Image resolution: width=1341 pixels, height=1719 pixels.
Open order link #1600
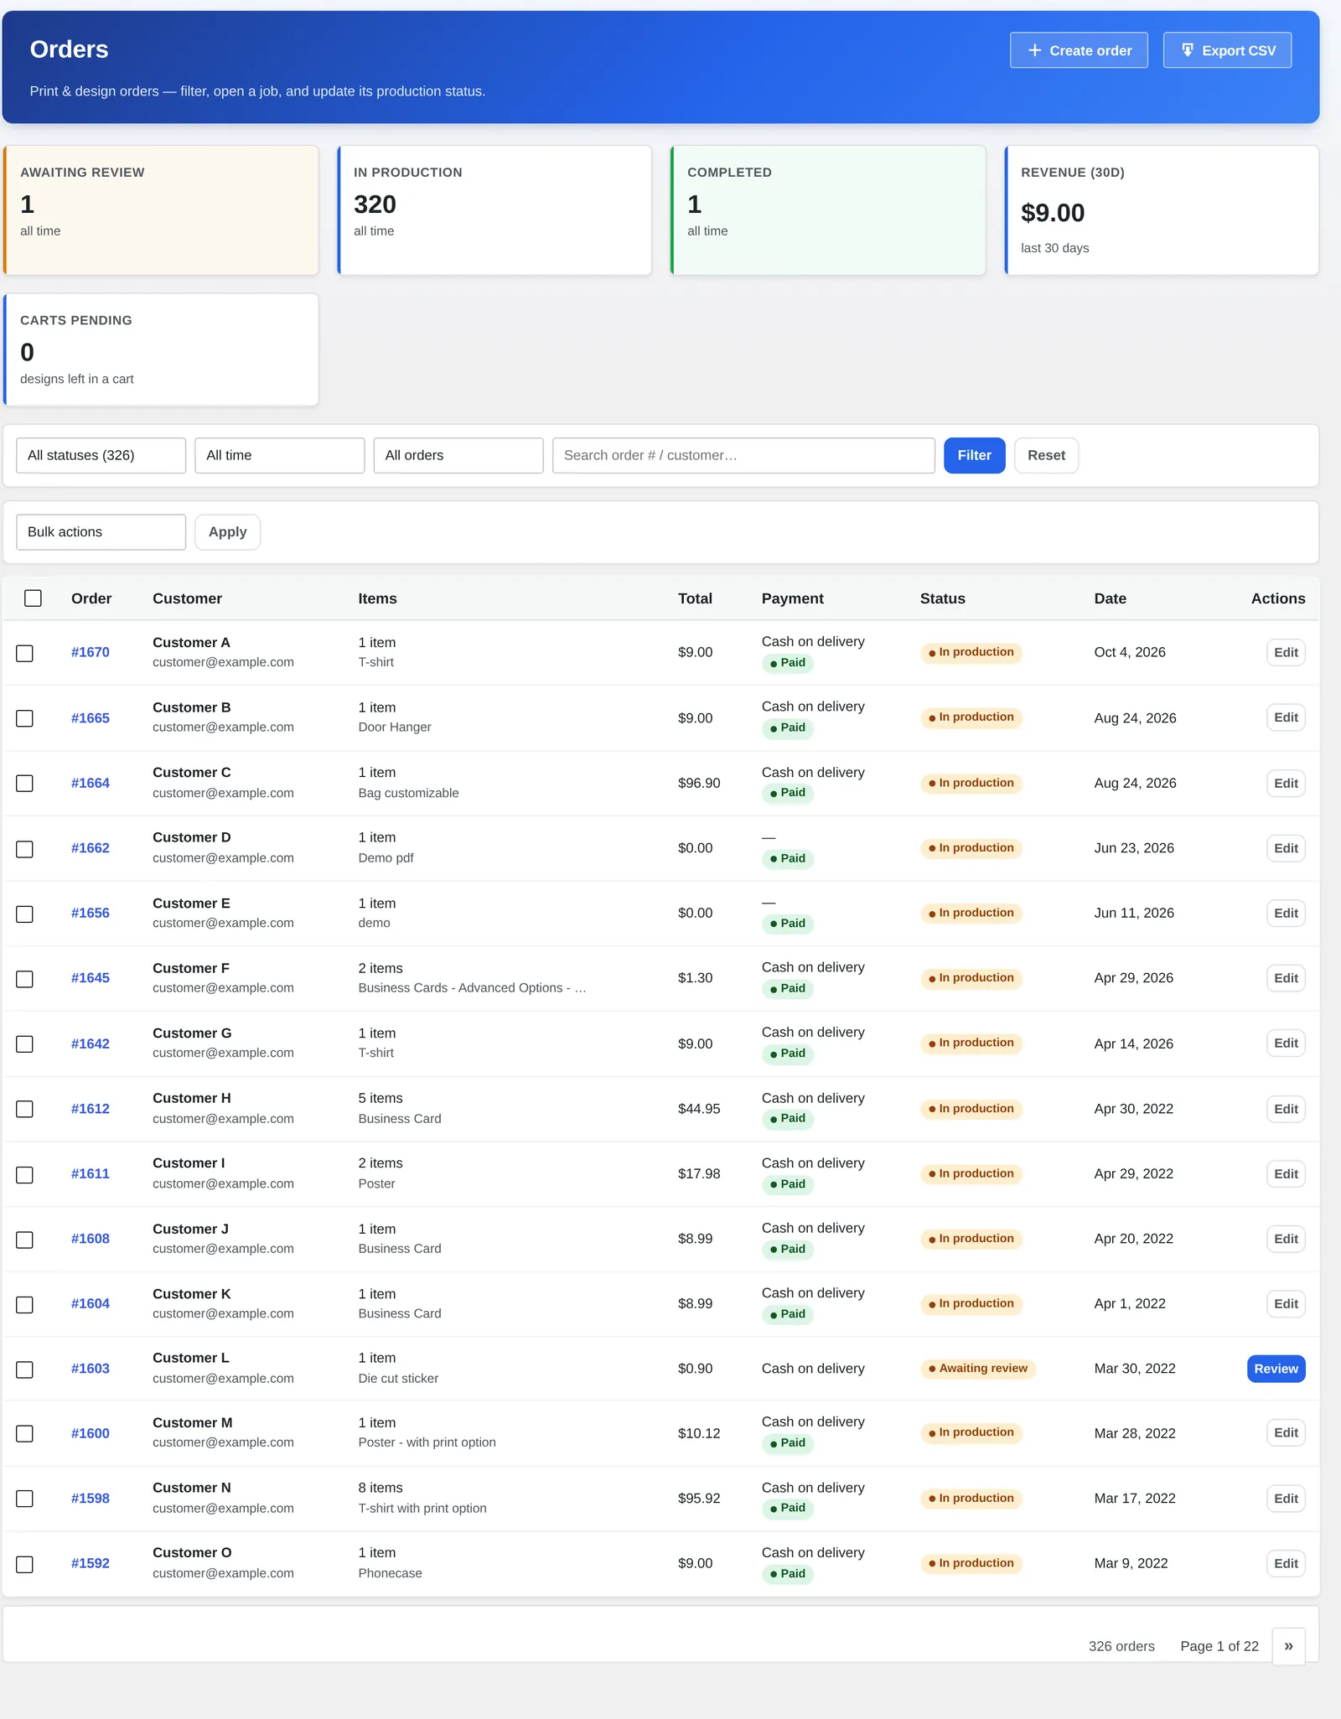point(91,1434)
